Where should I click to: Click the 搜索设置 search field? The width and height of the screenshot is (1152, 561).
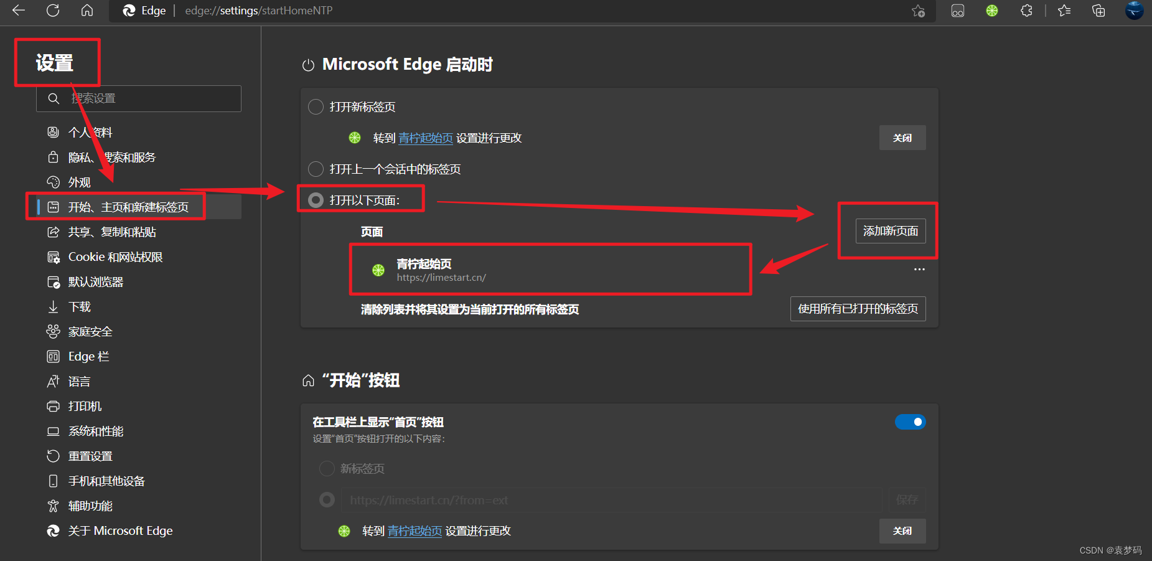coord(139,98)
